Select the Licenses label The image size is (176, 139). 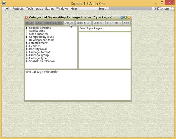(35, 46)
